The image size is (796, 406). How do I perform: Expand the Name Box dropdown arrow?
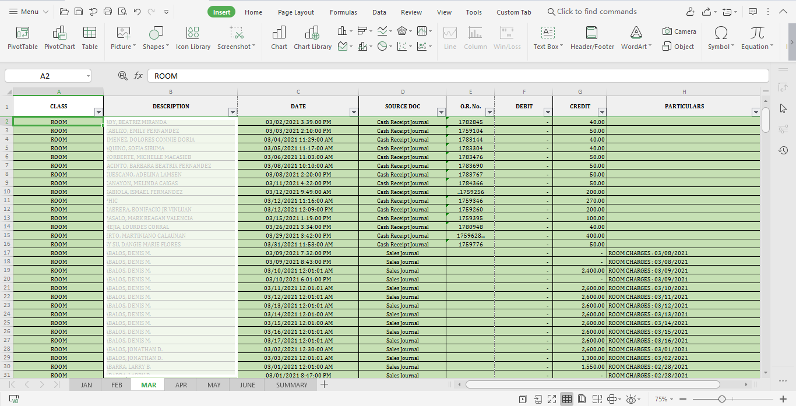[87, 76]
